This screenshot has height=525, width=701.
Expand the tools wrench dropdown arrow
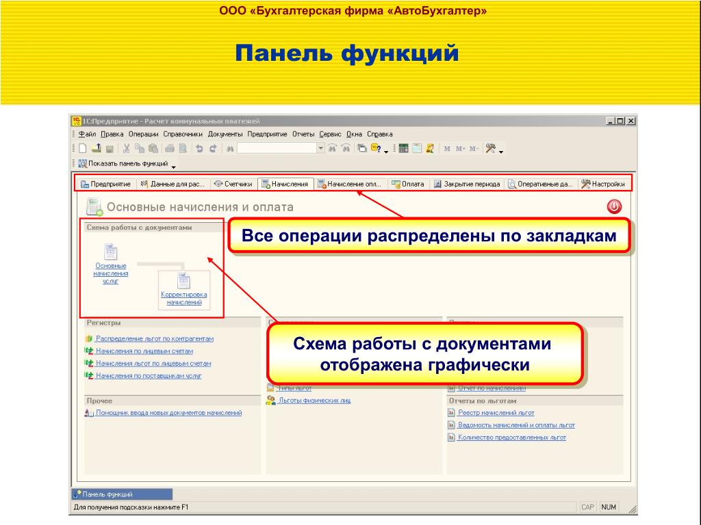pyautogui.click(x=500, y=151)
